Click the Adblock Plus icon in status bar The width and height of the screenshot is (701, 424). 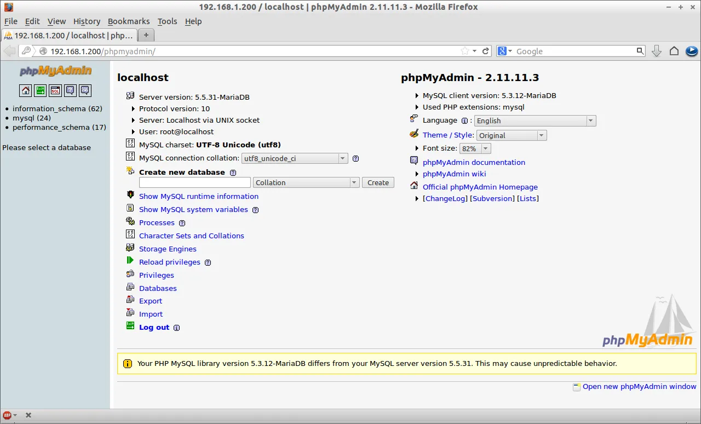point(7,415)
